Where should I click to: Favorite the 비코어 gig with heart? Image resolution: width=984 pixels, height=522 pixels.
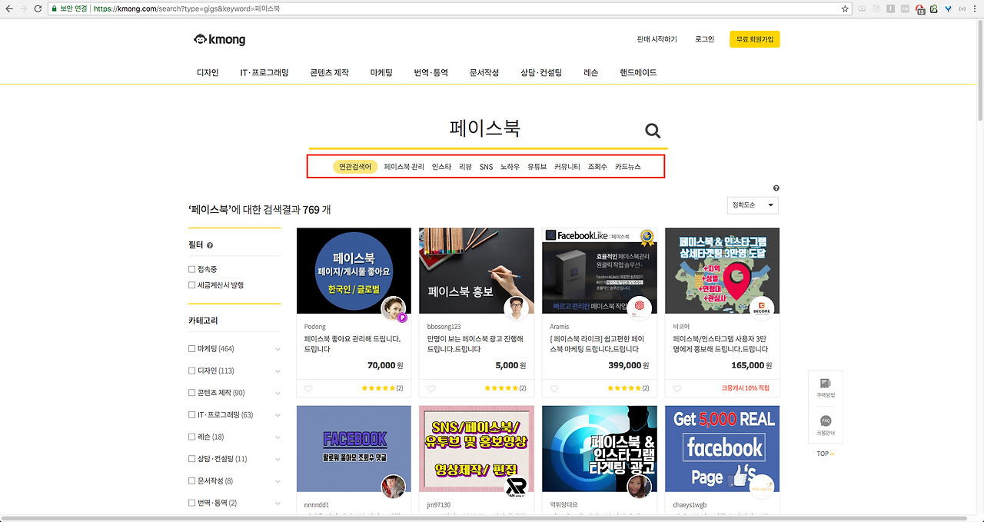coord(677,388)
